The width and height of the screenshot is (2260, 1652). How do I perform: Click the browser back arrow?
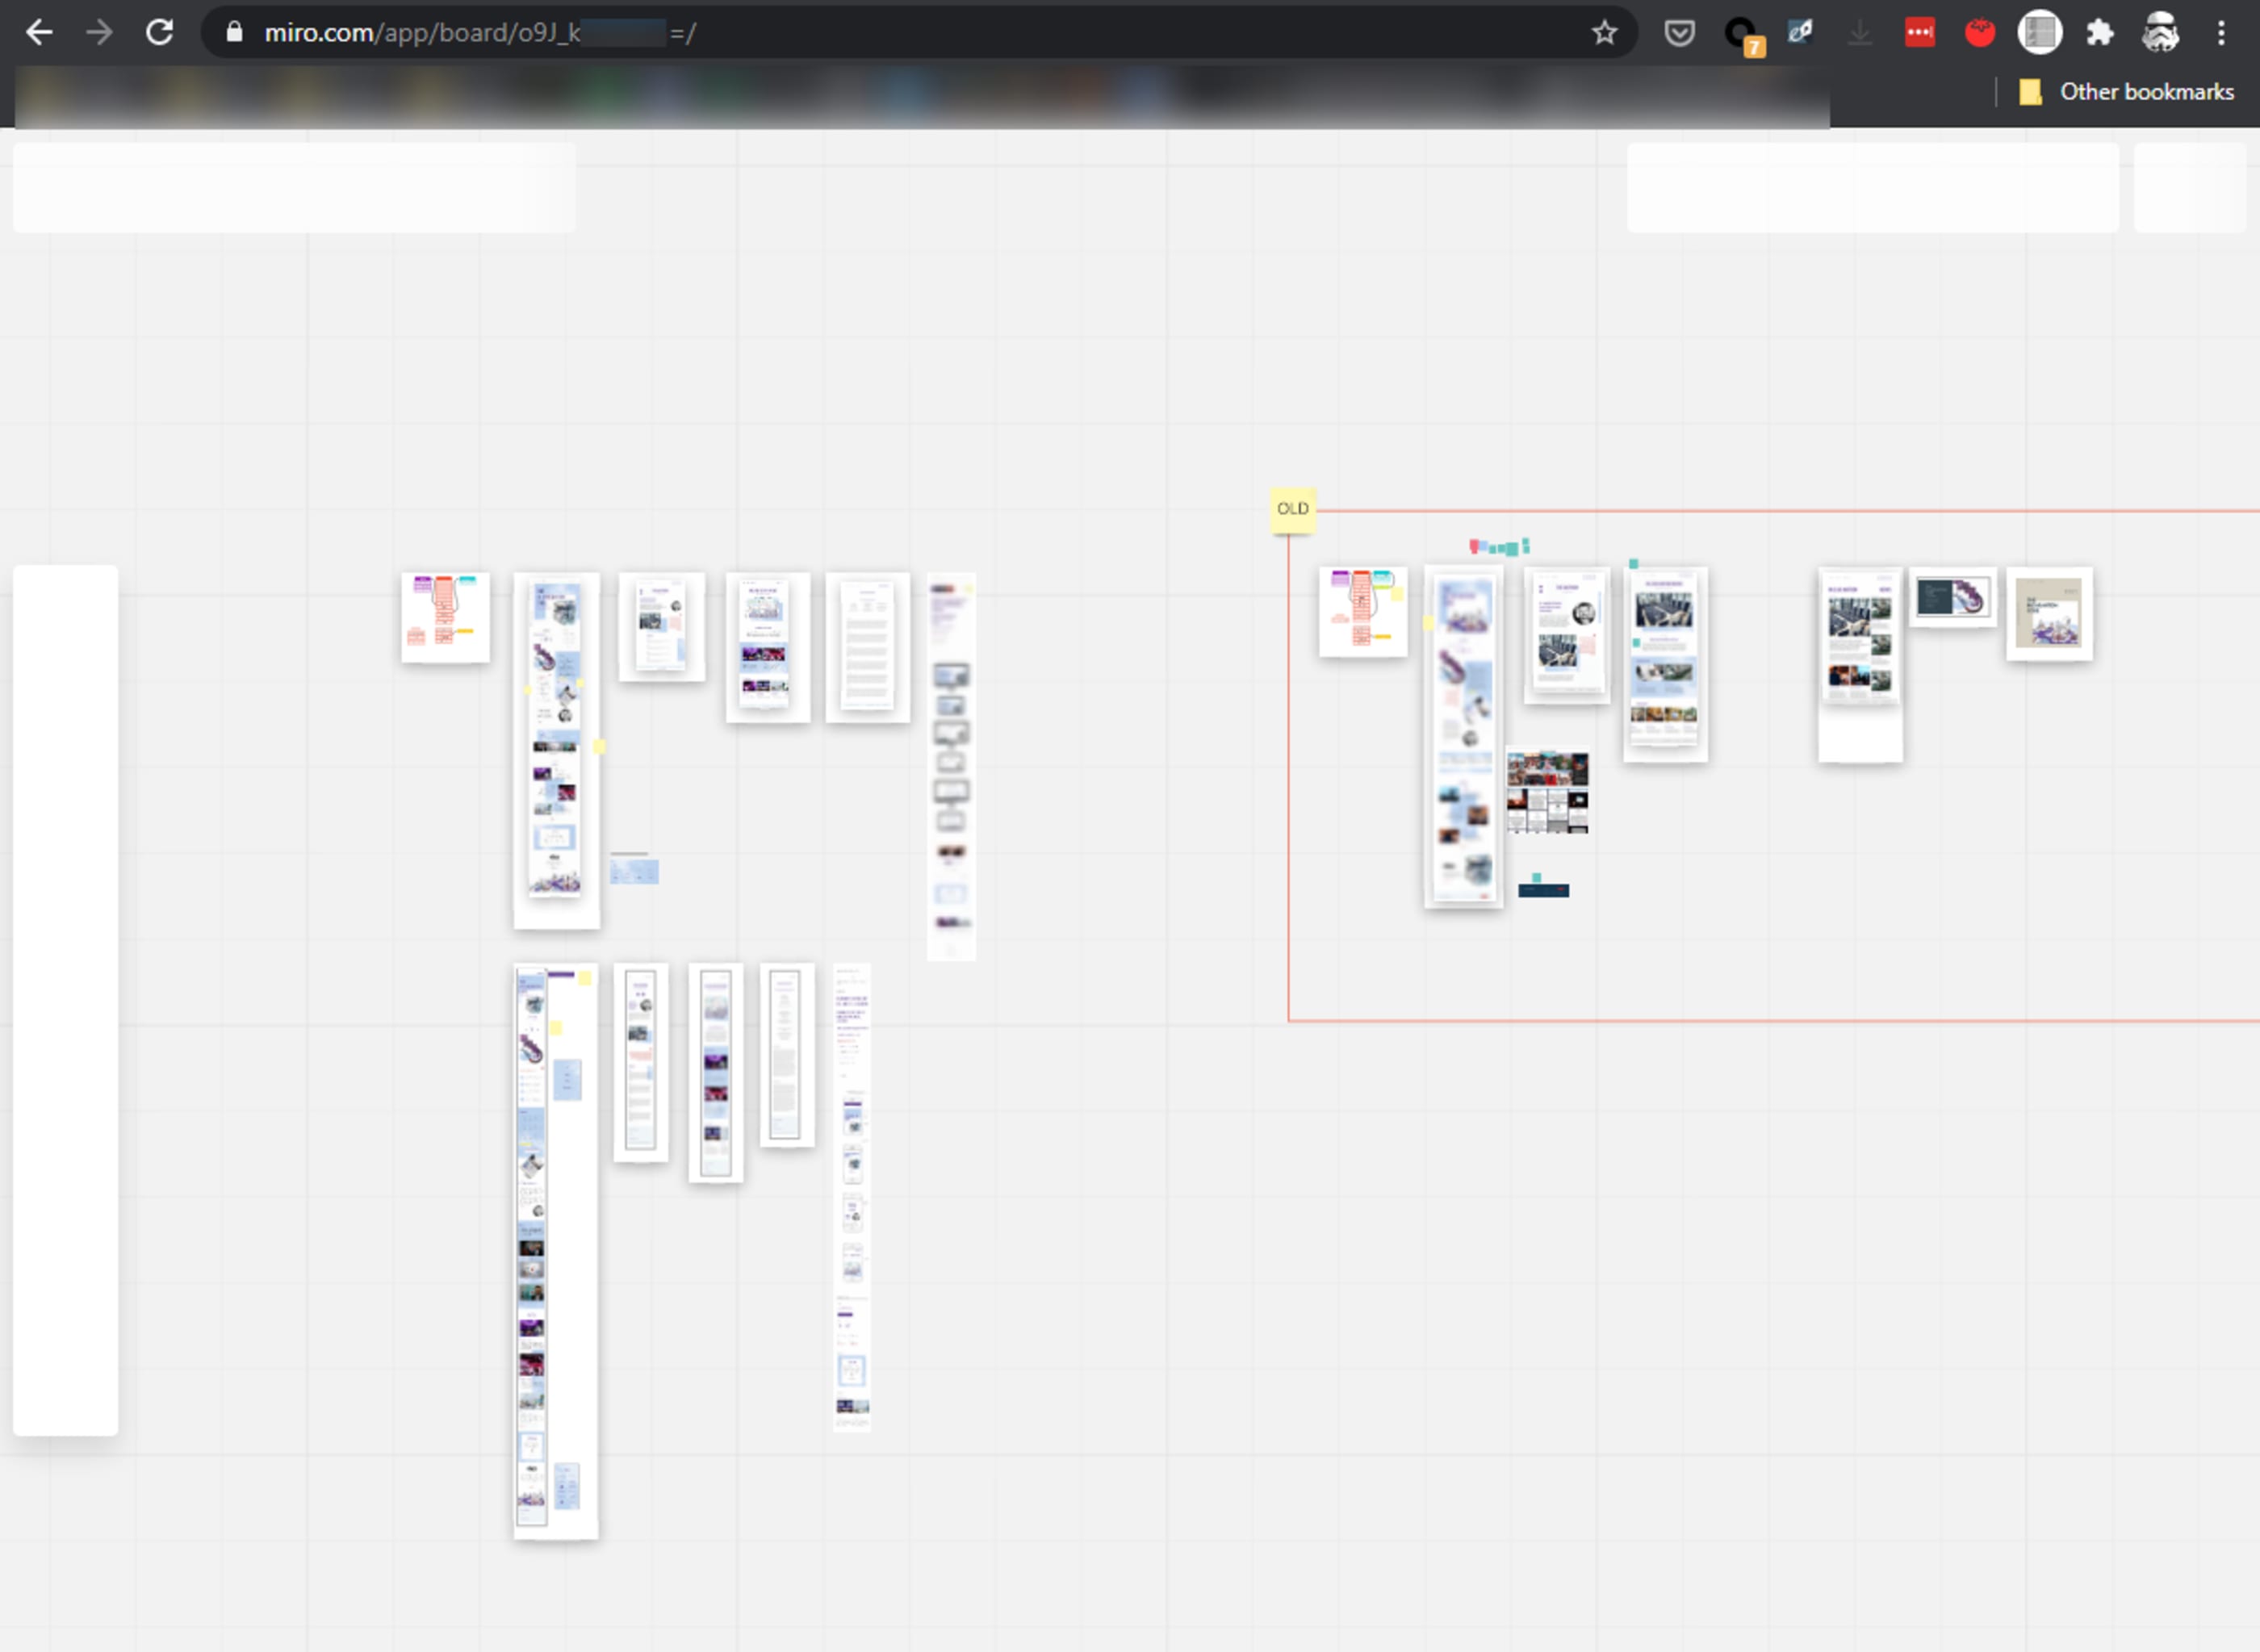click(x=39, y=33)
